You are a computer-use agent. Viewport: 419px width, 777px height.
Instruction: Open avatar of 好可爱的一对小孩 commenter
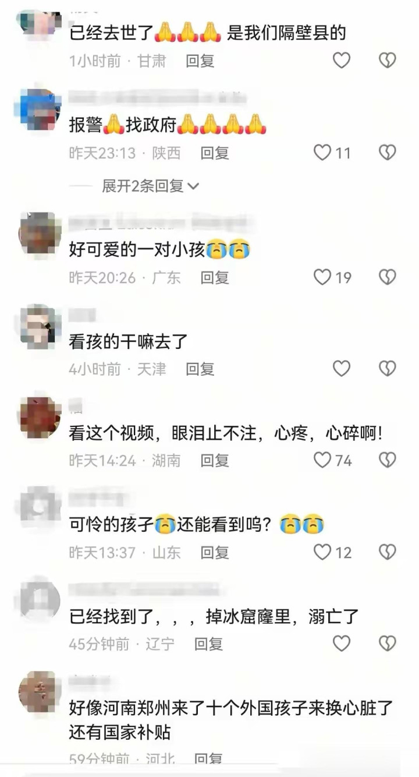point(40,234)
